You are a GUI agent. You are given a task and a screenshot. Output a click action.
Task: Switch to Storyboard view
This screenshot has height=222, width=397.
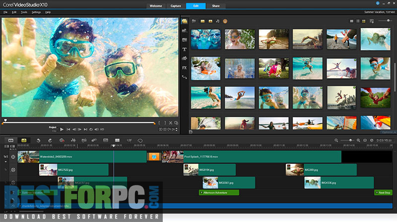11,140
